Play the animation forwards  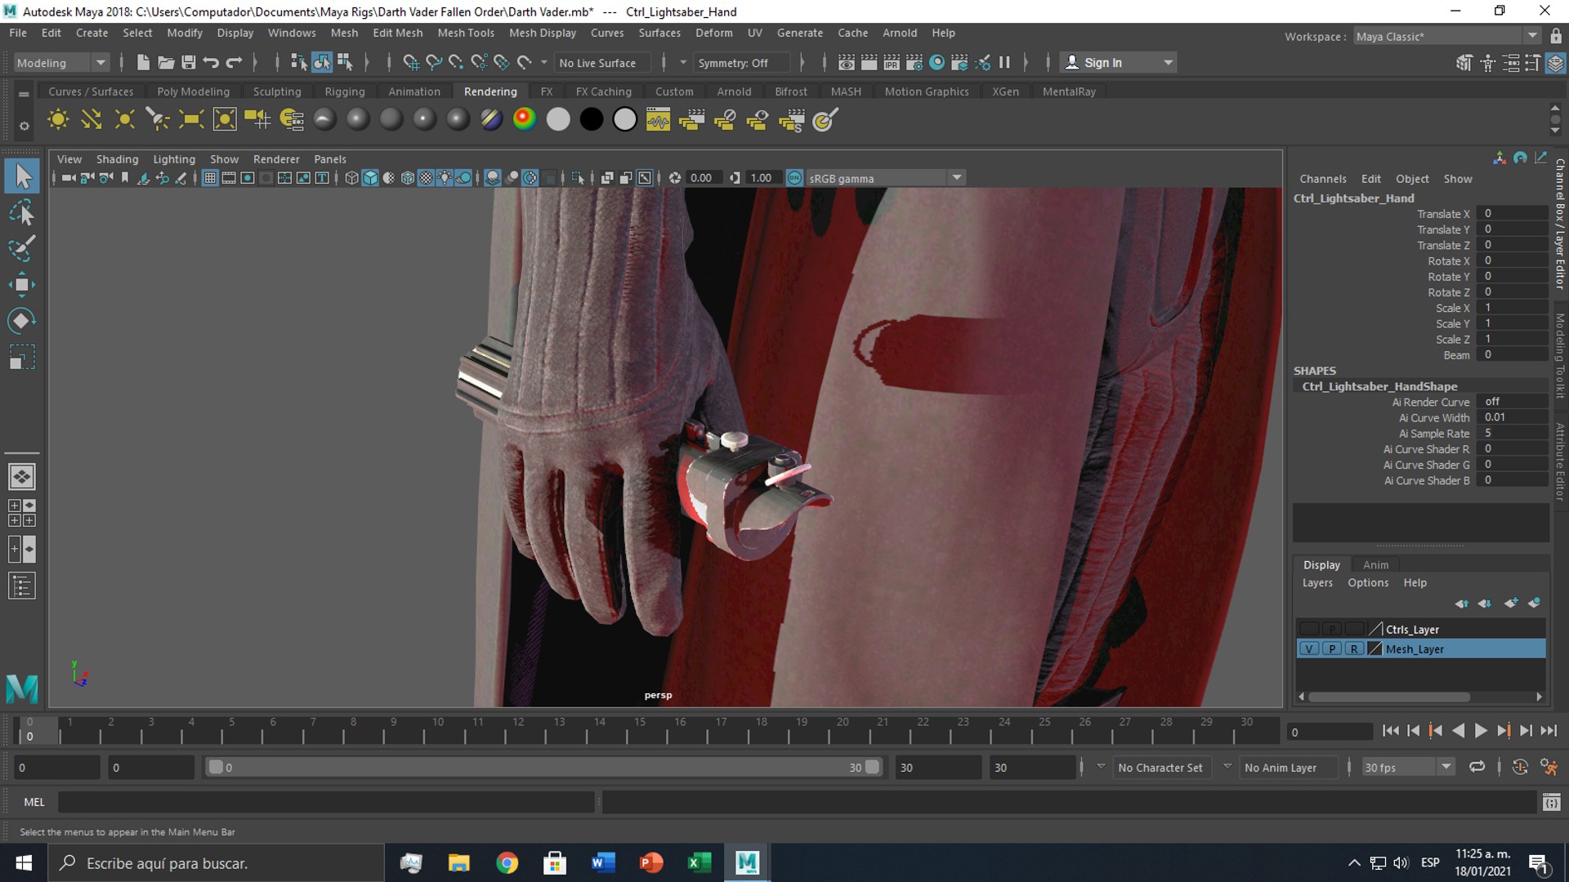[x=1480, y=731]
